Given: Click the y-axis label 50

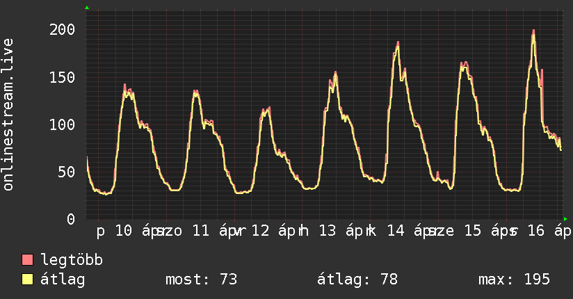Looking at the screenshot, I should point(67,172).
